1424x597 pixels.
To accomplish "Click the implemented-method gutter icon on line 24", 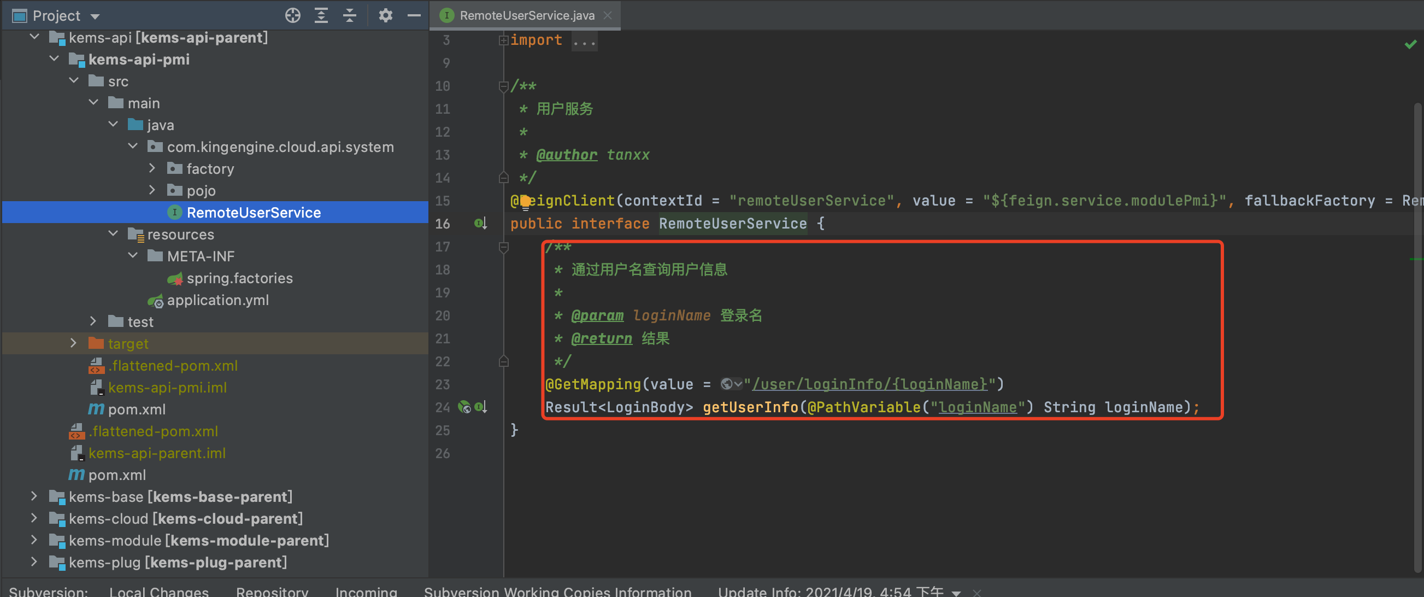I will click(x=480, y=407).
